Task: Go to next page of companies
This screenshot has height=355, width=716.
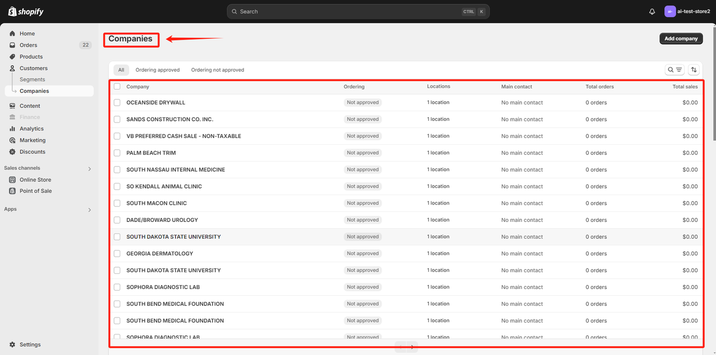Action: (412, 347)
